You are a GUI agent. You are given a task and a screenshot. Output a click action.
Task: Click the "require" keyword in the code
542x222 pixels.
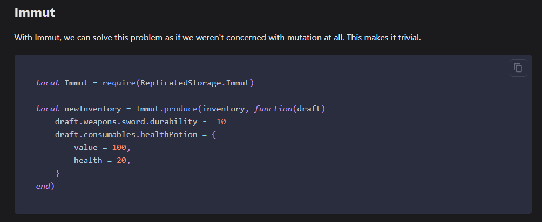pos(119,83)
